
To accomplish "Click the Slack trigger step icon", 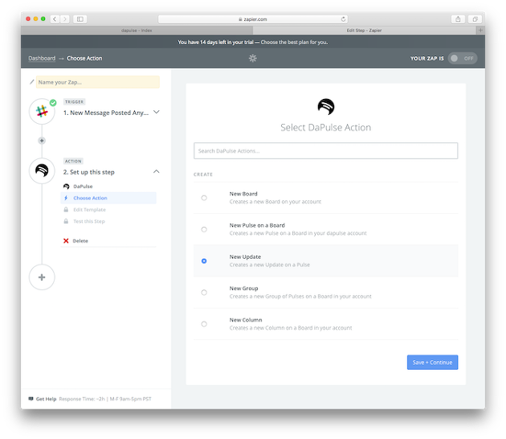I will 42,112.
